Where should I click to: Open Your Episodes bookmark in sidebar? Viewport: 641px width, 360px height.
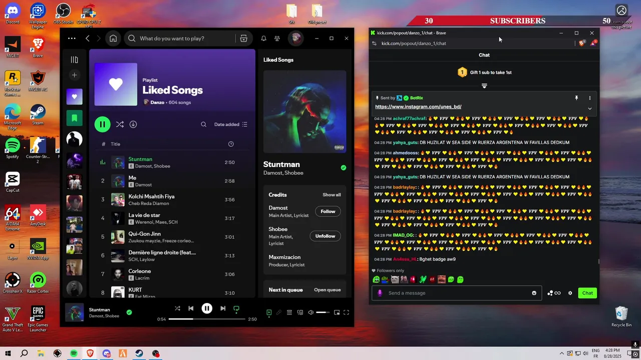75,118
